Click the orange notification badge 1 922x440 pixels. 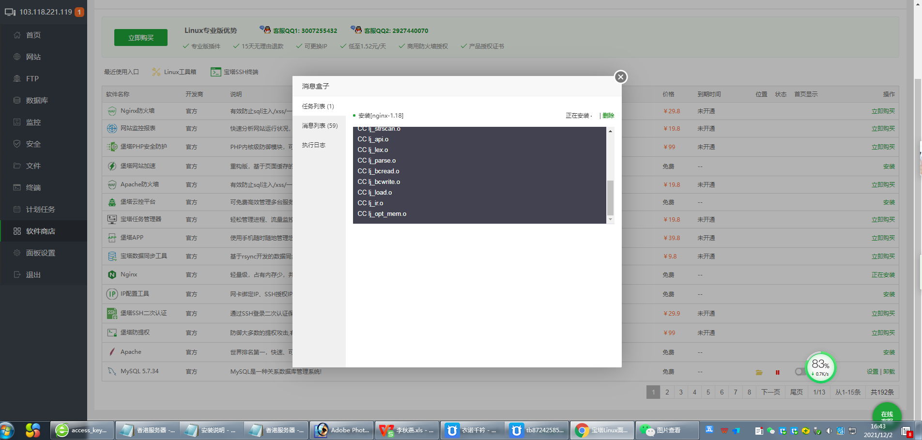(x=79, y=12)
